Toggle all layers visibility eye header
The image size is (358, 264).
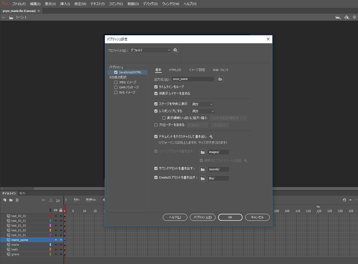coord(55,210)
